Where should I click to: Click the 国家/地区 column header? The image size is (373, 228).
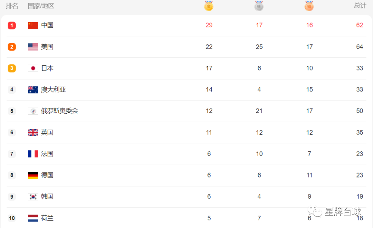tap(41, 6)
